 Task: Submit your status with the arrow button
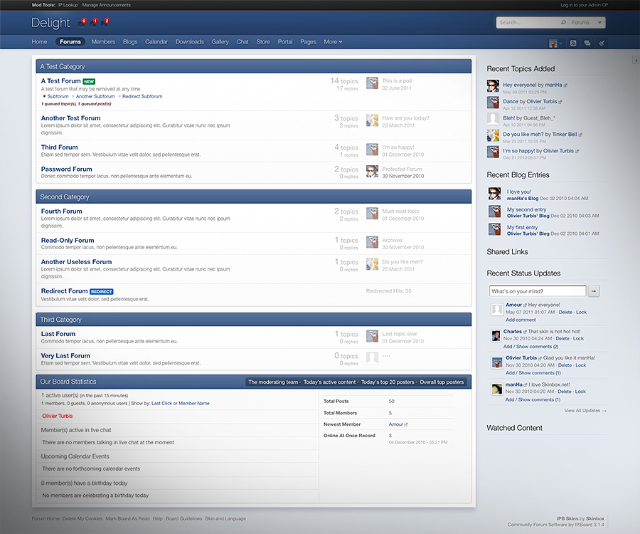pos(593,290)
